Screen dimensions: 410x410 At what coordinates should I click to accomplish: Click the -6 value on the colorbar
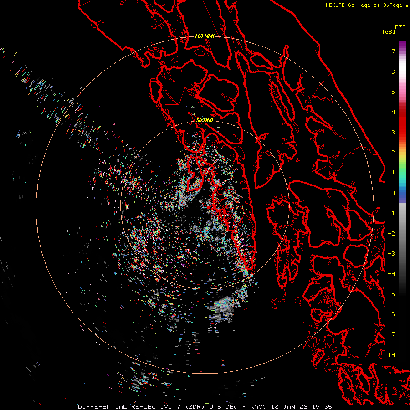(391, 314)
